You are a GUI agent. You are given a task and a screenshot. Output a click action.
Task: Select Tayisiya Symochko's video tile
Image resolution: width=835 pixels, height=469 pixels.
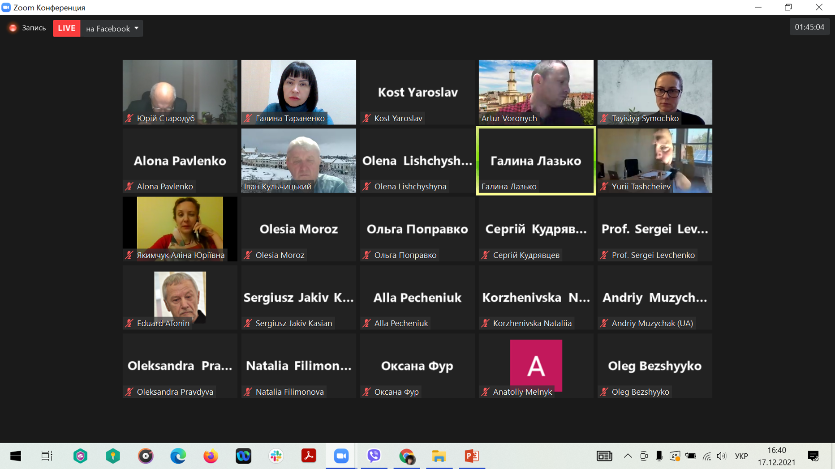[655, 92]
